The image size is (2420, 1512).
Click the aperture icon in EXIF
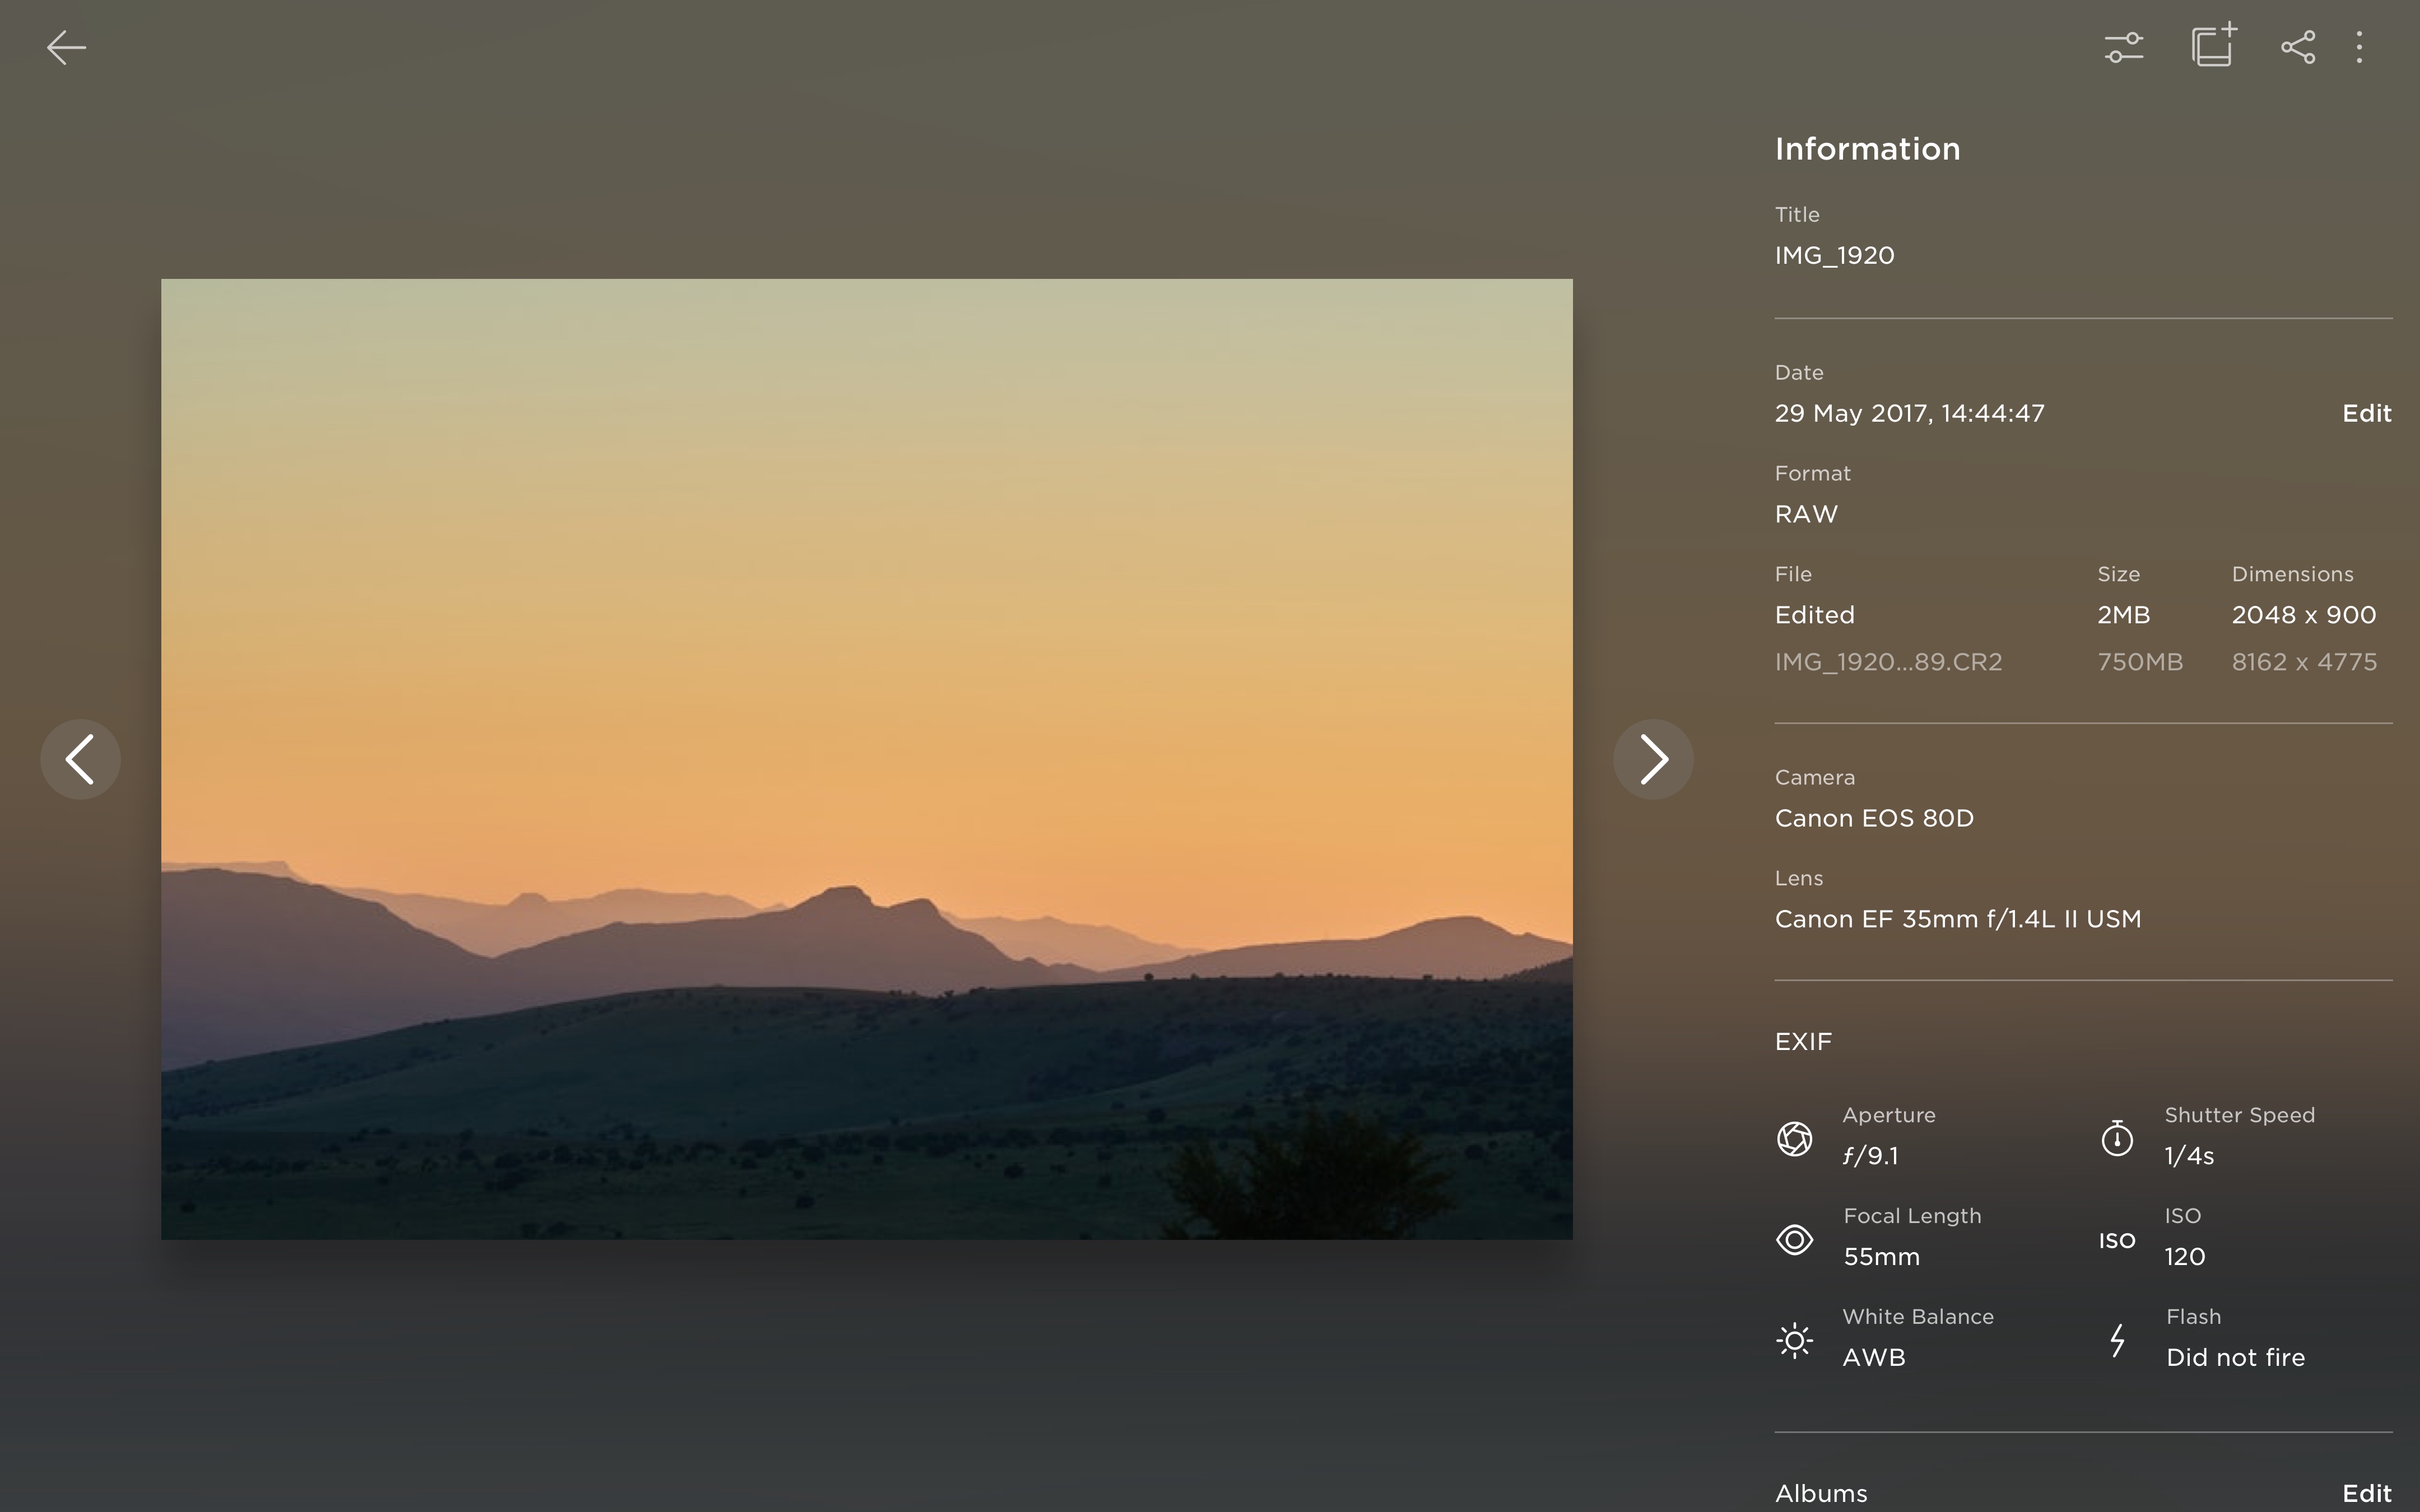[x=1794, y=1138]
